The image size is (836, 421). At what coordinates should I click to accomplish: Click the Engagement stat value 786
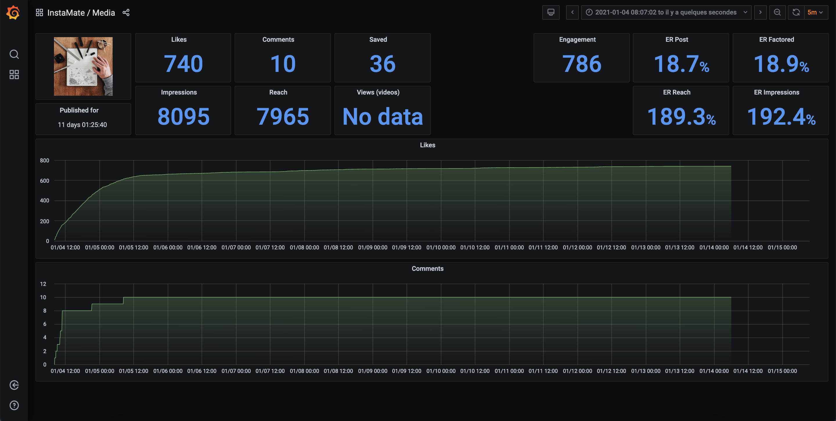click(x=581, y=64)
